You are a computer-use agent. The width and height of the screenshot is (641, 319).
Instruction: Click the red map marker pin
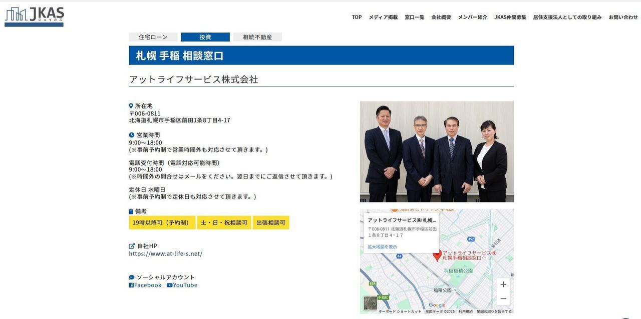click(437, 255)
